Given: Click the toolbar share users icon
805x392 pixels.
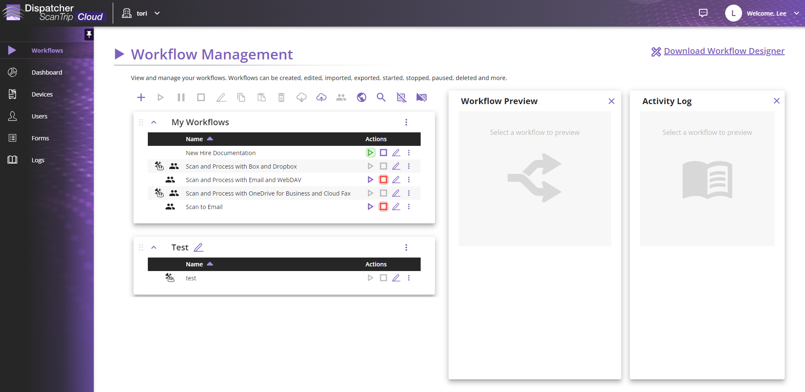Looking at the screenshot, I should coord(341,97).
